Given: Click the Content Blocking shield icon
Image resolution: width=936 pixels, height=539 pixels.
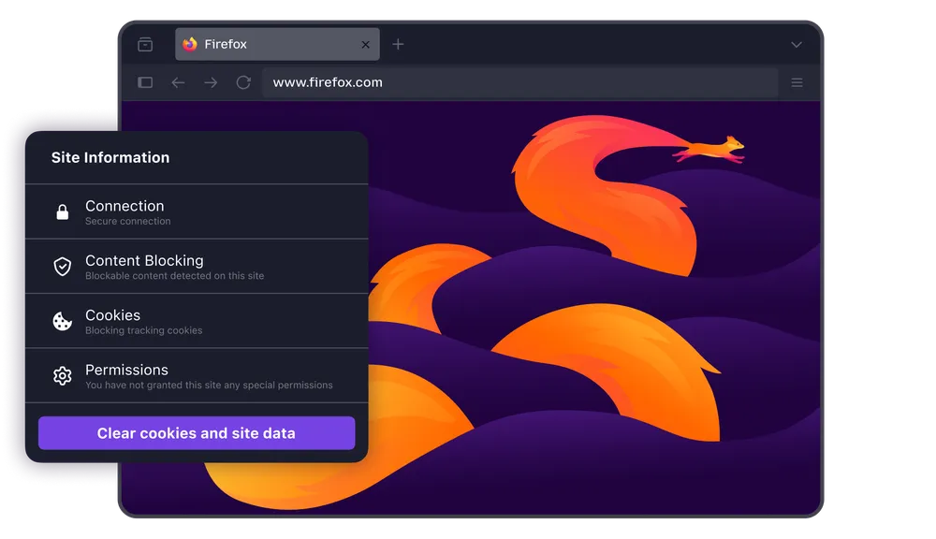Looking at the screenshot, I should (62, 266).
